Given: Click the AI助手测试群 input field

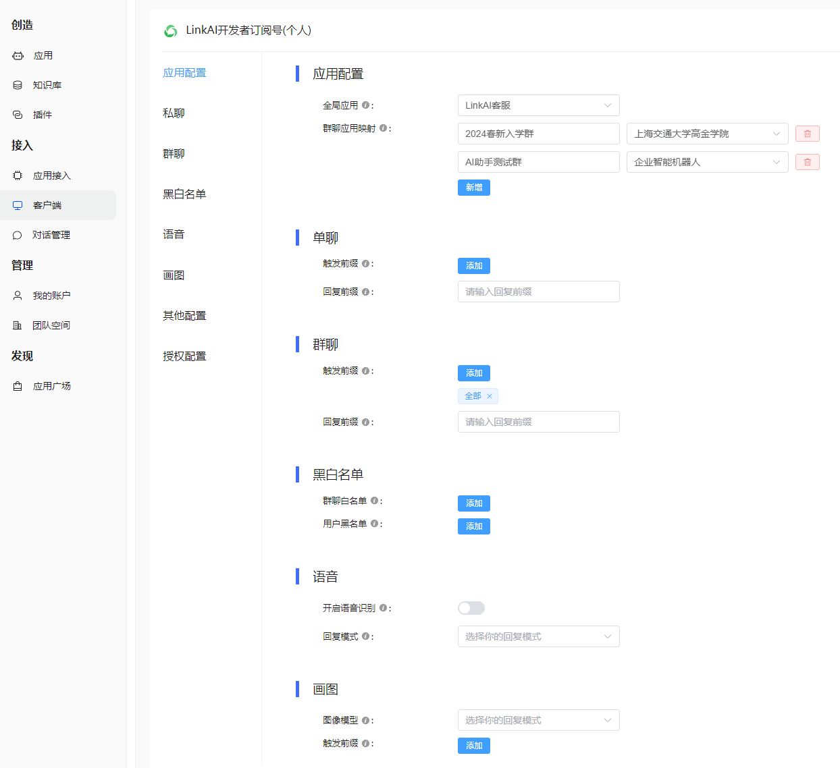Looking at the screenshot, I should (539, 162).
